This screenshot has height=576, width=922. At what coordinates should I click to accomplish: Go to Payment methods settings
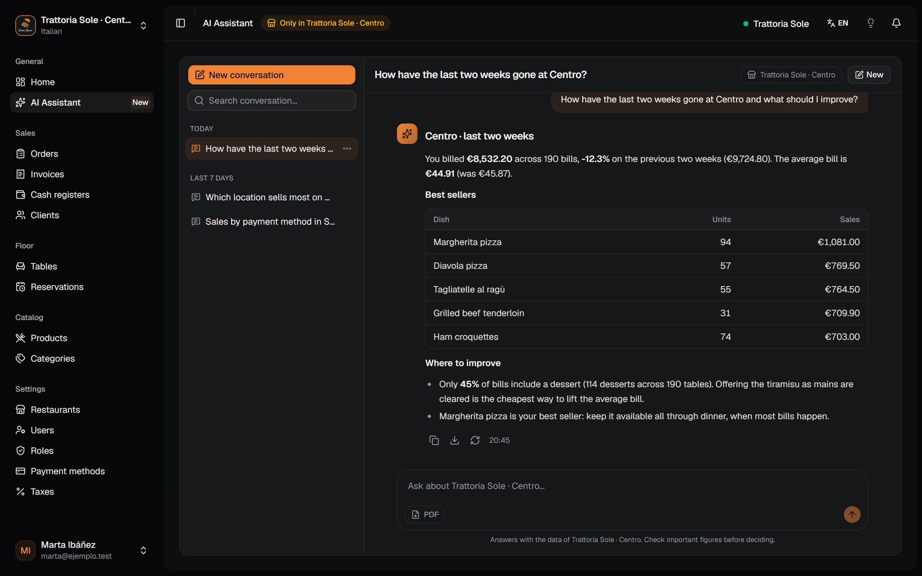82,471
